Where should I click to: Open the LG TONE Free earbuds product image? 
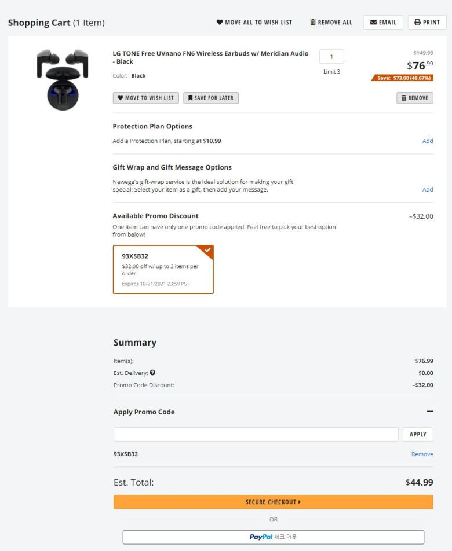click(x=63, y=80)
